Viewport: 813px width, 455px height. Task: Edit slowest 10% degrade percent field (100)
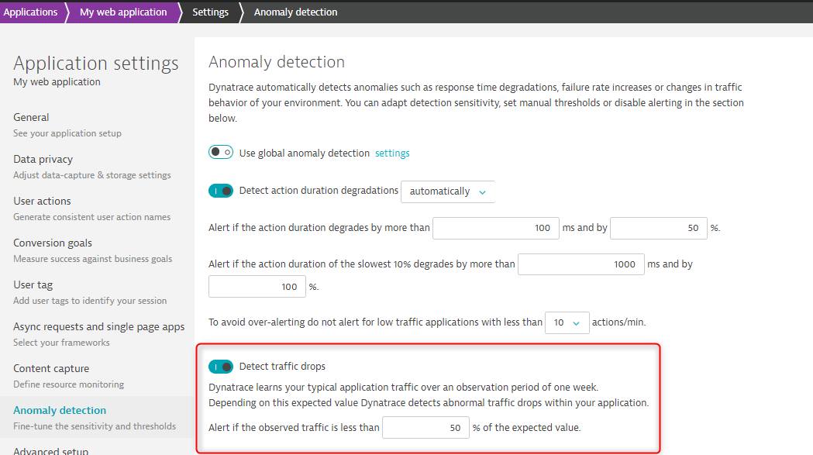257,286
